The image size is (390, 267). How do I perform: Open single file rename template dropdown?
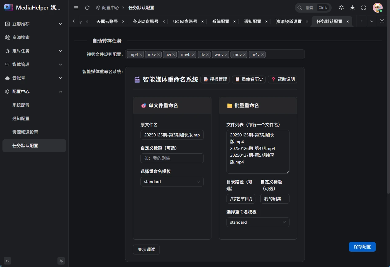click(x=172, y=182)
